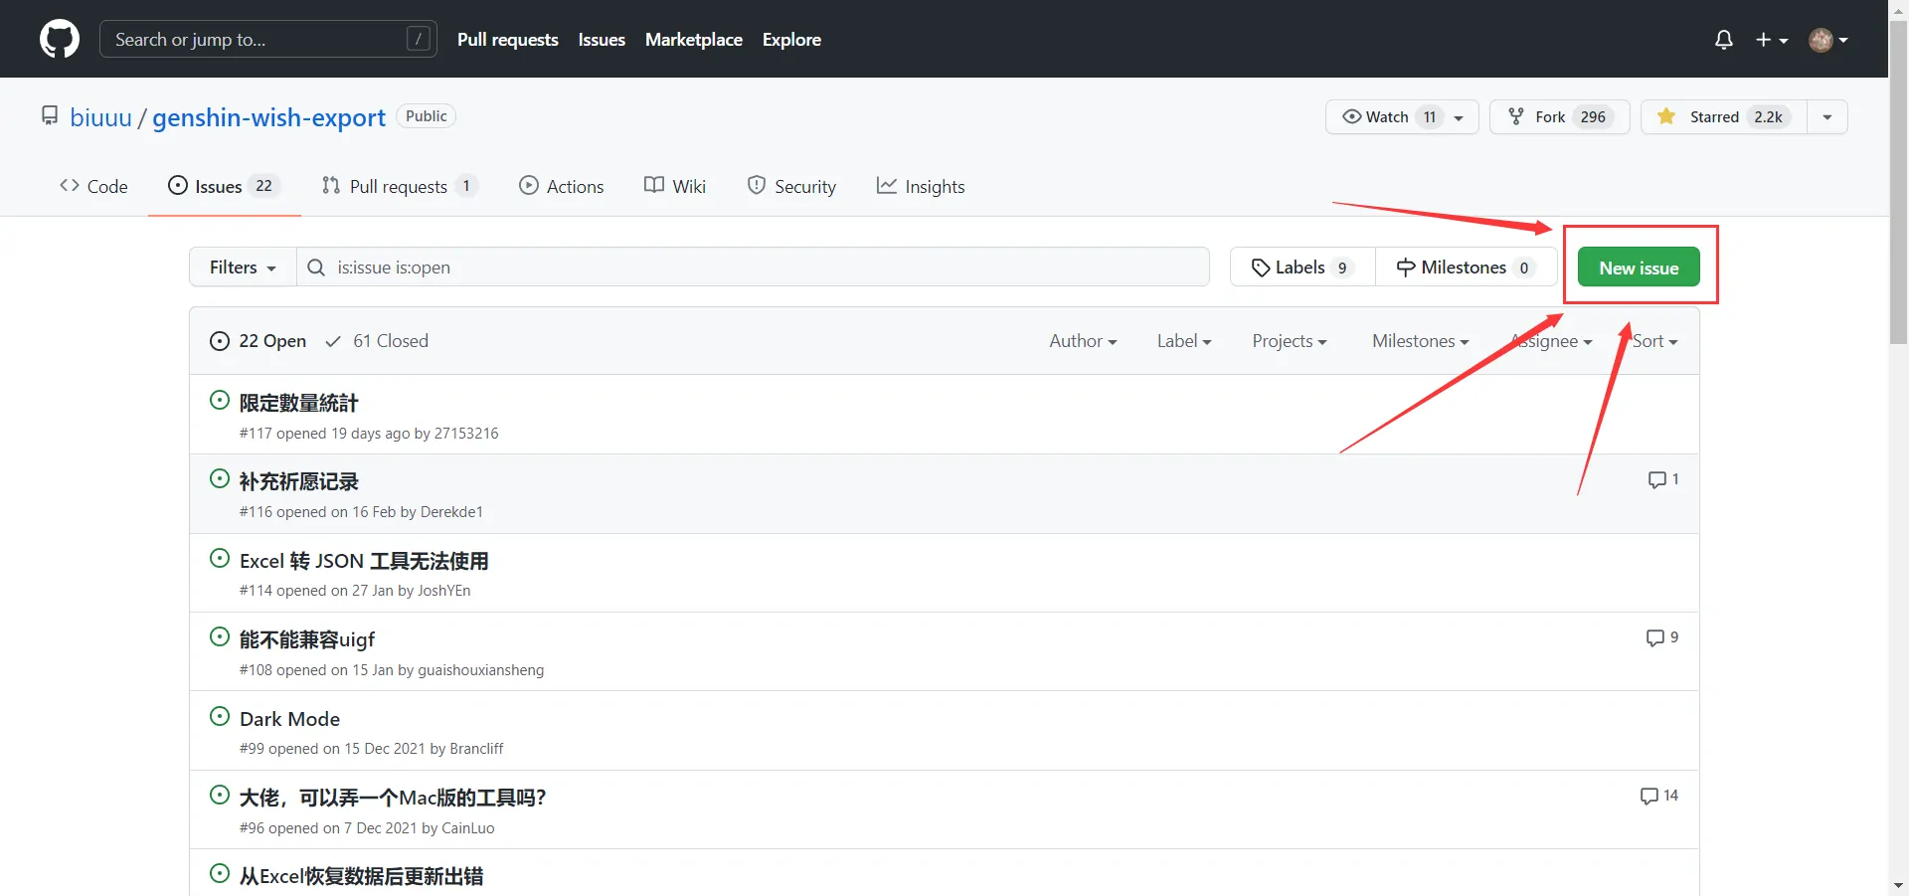Switch to the Wiki tab
The height and width of the screenshot is (896, 1909).
pyautogui.click(x=675, y=186)
